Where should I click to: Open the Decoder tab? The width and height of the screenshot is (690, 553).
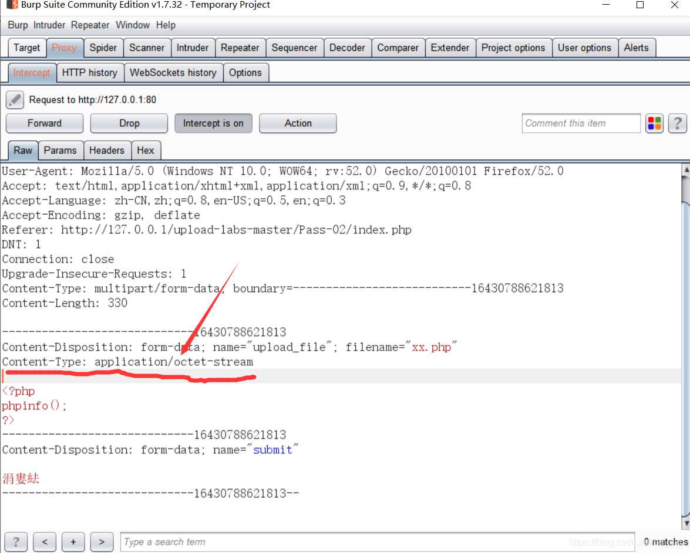tap(347, 48)
